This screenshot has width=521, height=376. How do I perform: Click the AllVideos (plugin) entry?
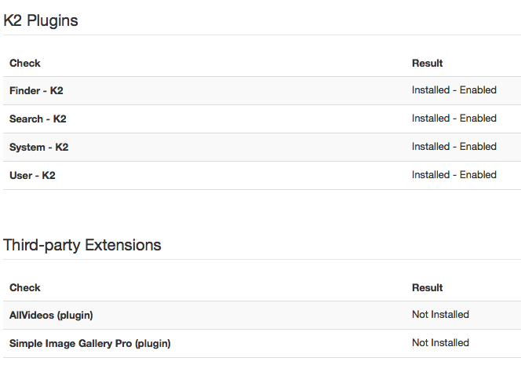coord(51,315)
